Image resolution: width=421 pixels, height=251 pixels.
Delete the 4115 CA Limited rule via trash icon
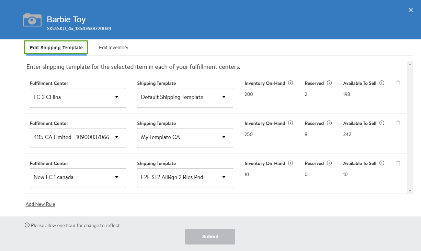pos(398,123)
